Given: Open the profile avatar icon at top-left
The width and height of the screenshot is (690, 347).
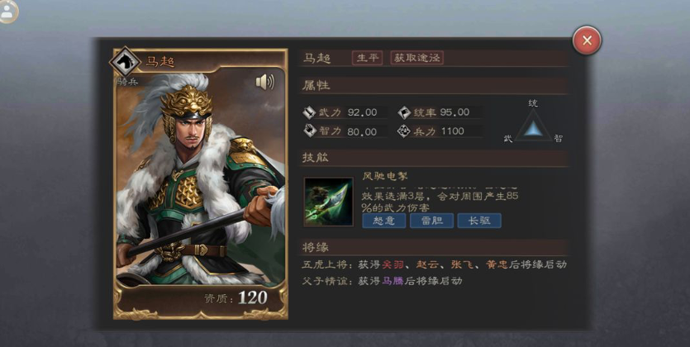Looking at the screenshot, I should point(7,11).
